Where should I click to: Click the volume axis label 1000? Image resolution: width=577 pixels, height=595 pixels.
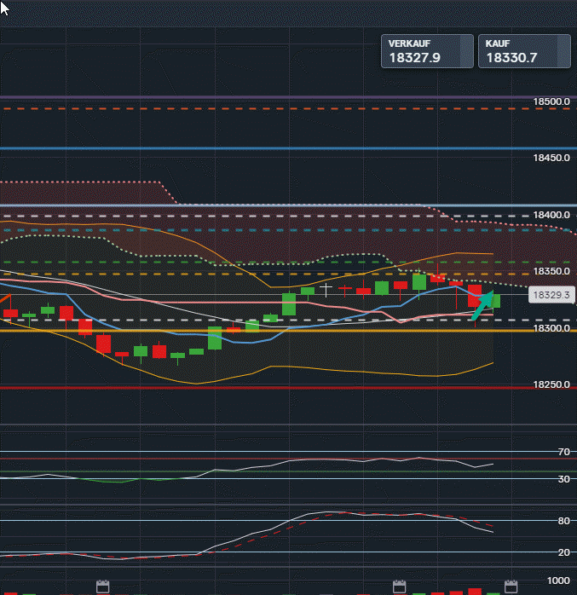(558, 580)
